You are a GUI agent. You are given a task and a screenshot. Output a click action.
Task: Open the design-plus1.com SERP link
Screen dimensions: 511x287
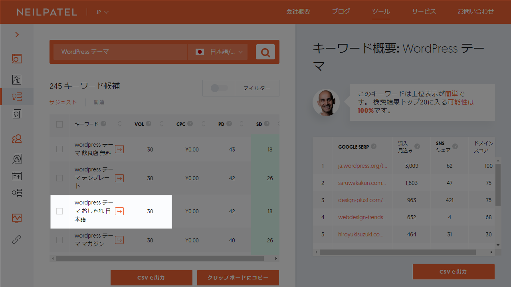(362, 200)
